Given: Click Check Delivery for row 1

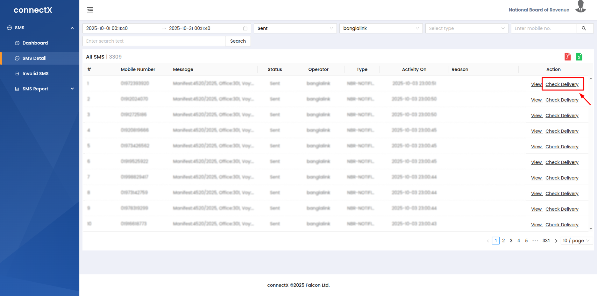Looking at the screenshot, I should [562, 84].
